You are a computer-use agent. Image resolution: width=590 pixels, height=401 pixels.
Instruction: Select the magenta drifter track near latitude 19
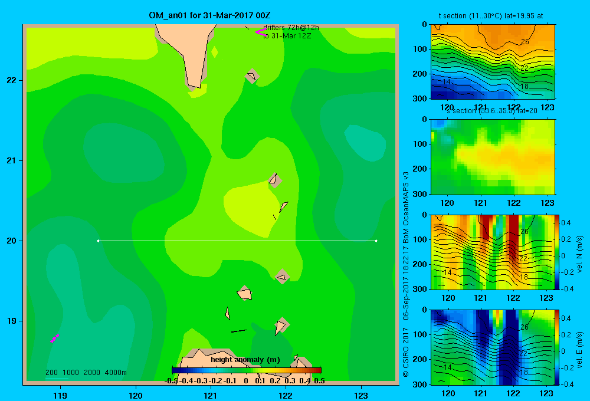point(54,338)
